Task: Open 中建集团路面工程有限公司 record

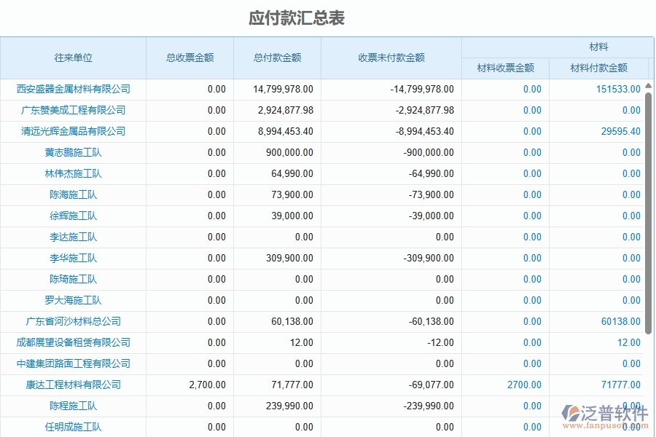Action: click(x=72, y=363)
